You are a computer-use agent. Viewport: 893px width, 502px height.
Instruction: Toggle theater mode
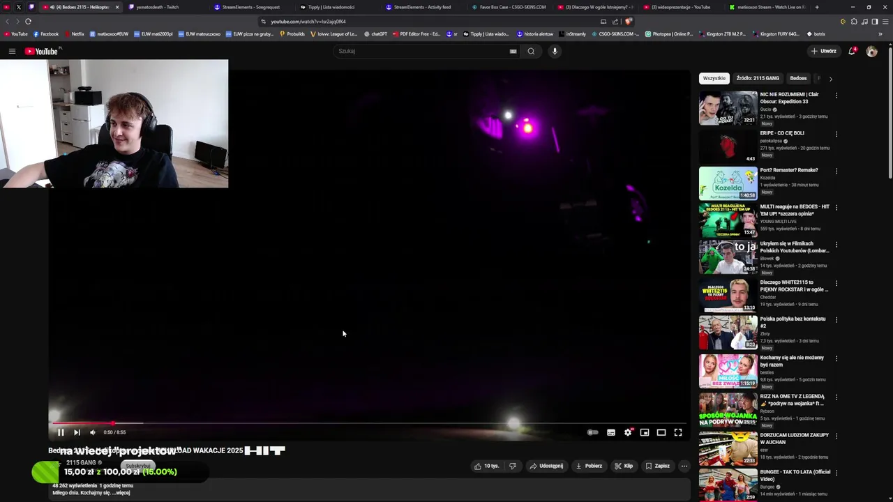(x=661, y=432)
